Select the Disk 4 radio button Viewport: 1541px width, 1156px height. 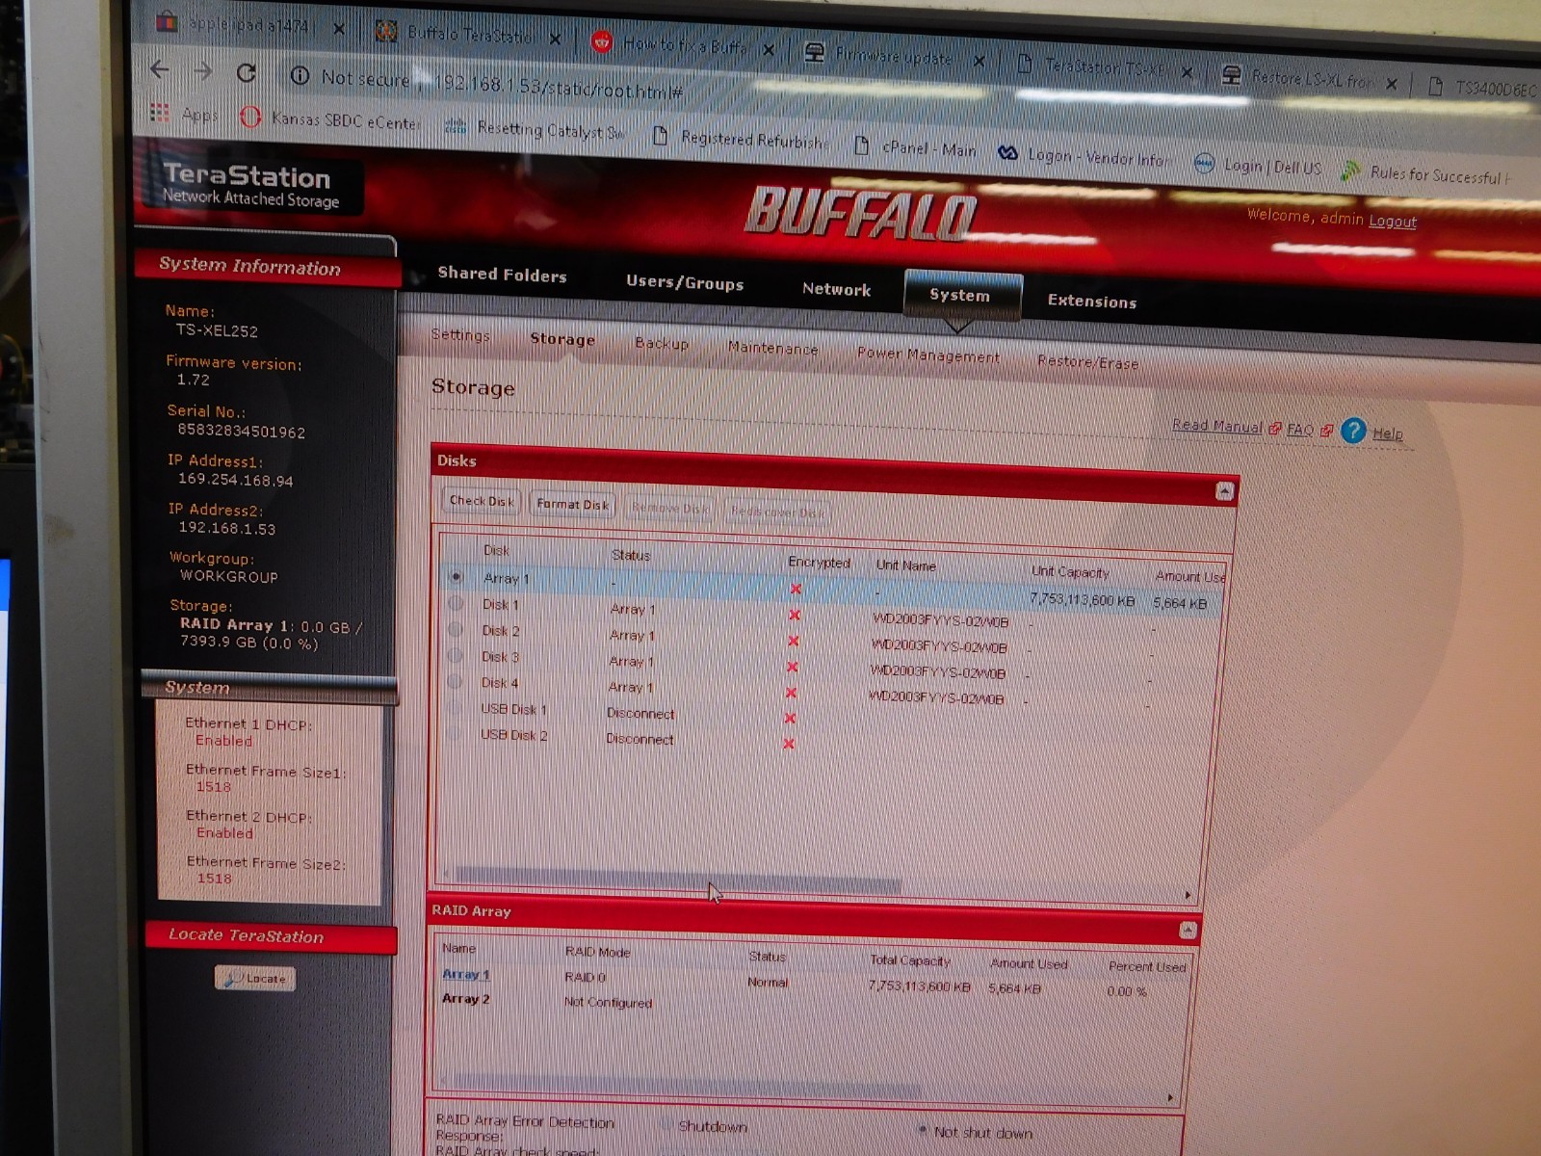(x=455, y=681)
